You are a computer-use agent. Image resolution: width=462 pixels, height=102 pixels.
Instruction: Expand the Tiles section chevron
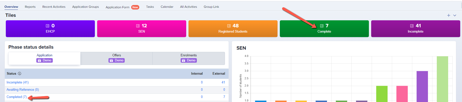pyautogui.click(x=455, y=15)
